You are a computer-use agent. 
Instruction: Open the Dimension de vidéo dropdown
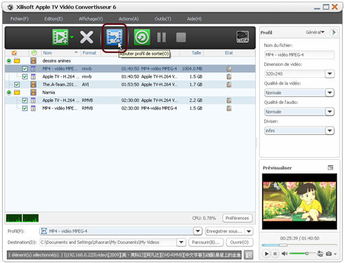coord(330,74)
